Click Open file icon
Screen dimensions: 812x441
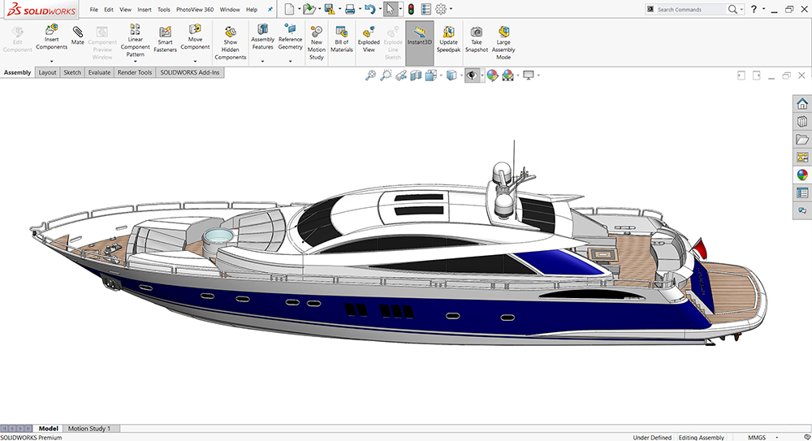(309, 9)
